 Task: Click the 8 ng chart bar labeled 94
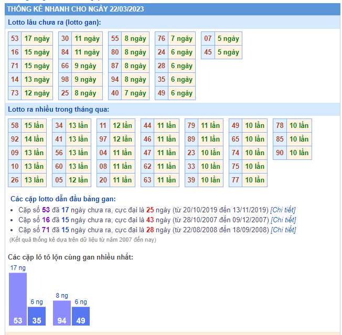click(x=62, y=312)
